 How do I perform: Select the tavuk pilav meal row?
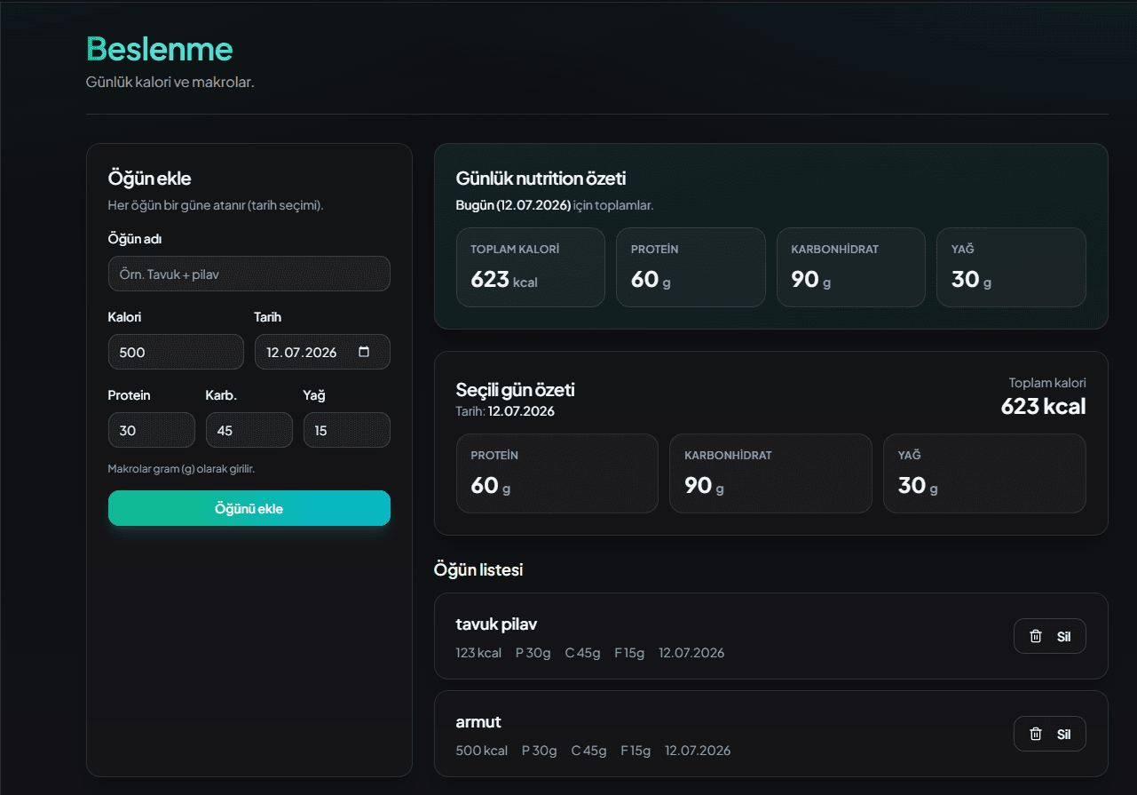[771, 636]
